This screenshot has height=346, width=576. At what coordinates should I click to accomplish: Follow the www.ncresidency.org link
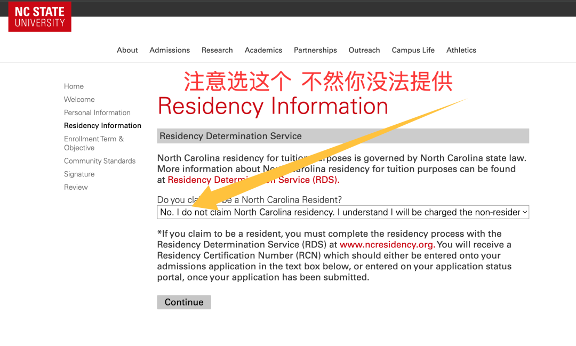[x=387, y=245]
